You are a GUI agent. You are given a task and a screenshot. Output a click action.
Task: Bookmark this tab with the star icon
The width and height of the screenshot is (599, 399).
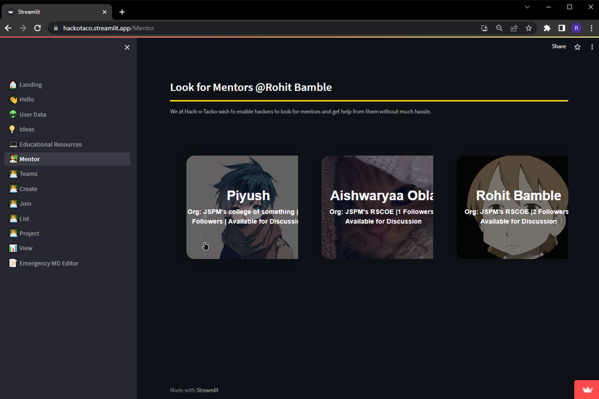coord(529,28)
